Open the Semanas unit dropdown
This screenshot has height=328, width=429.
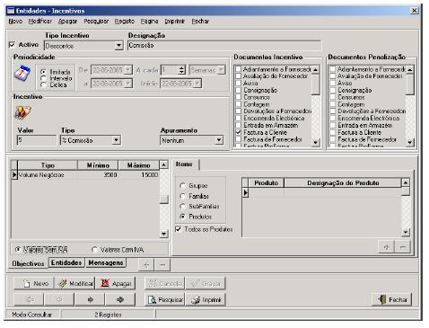tap(221, 70)
